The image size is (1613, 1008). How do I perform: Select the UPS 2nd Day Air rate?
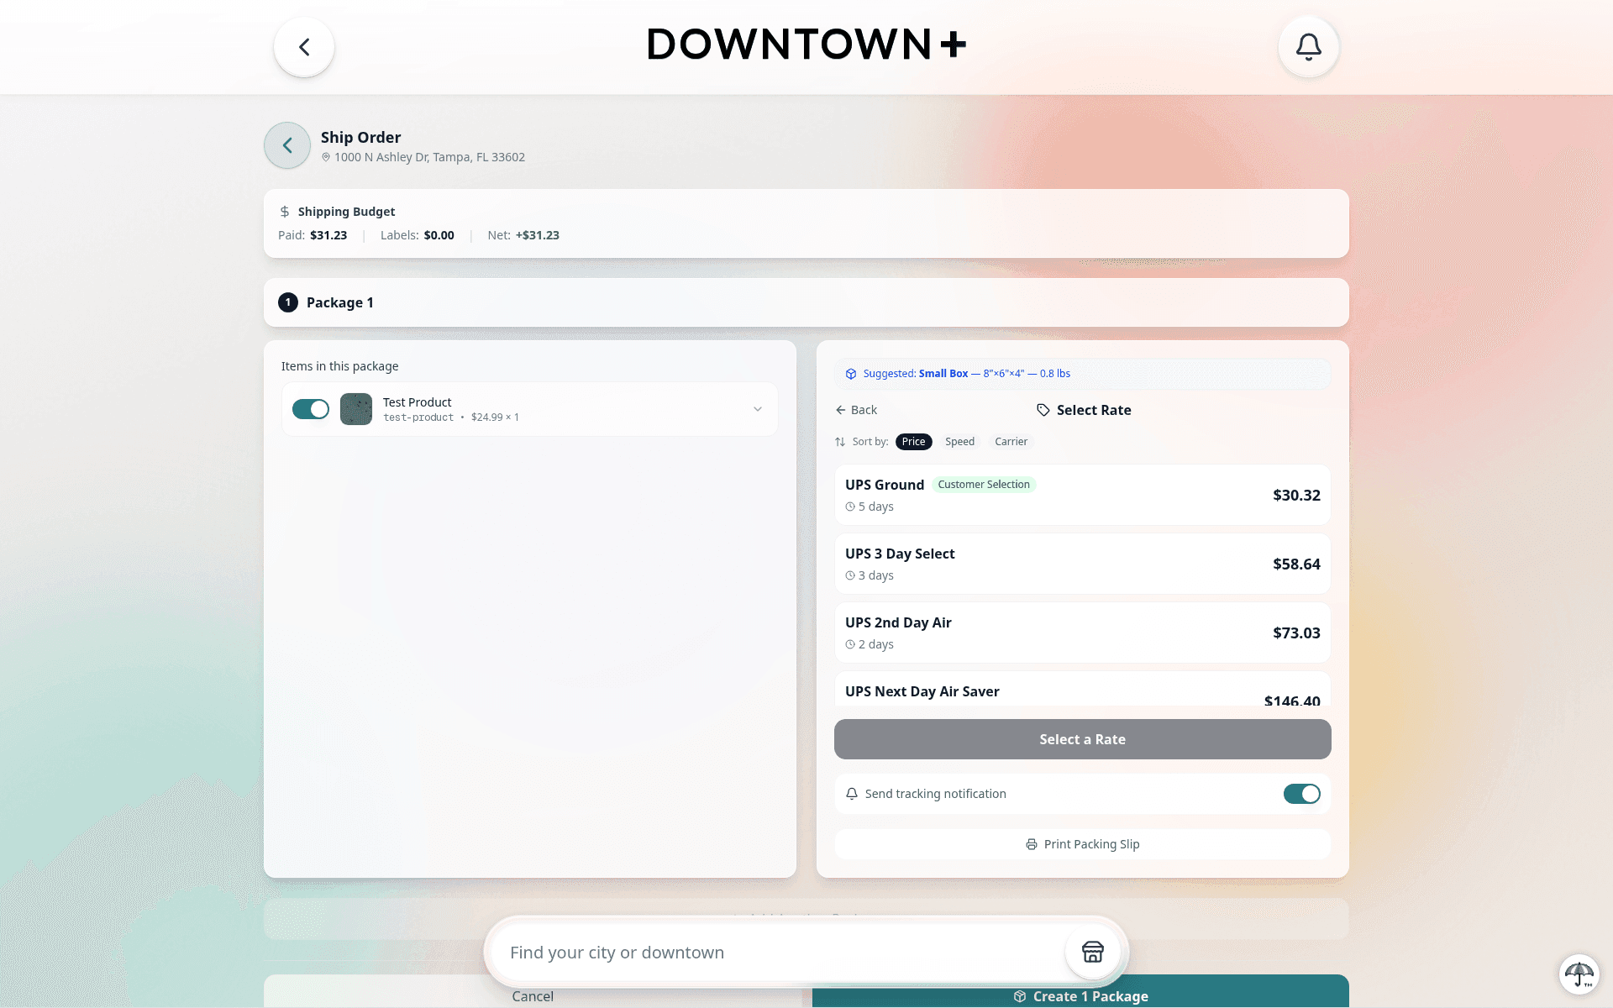(x=1083, y=633)
